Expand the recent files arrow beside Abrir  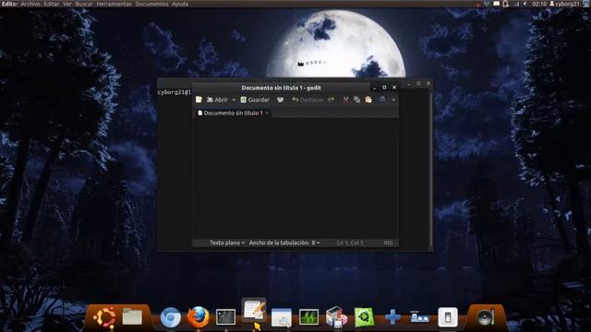click(234, 100)
